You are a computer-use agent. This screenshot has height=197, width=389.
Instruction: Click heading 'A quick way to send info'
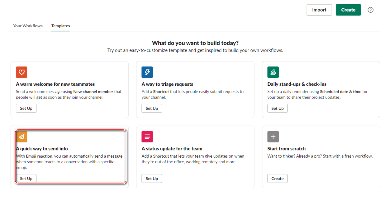[x=42, y=149]
